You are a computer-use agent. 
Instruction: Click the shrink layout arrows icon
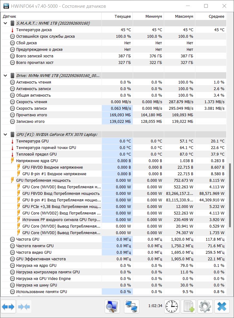click(24, 307)
